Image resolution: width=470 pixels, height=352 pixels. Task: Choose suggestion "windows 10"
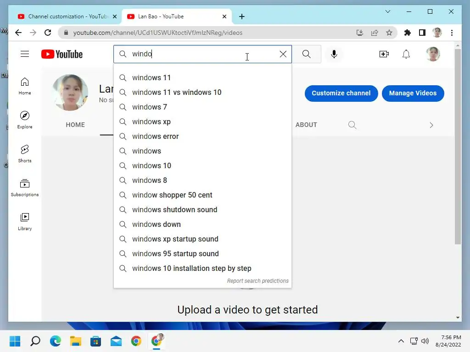click(202, 165)
